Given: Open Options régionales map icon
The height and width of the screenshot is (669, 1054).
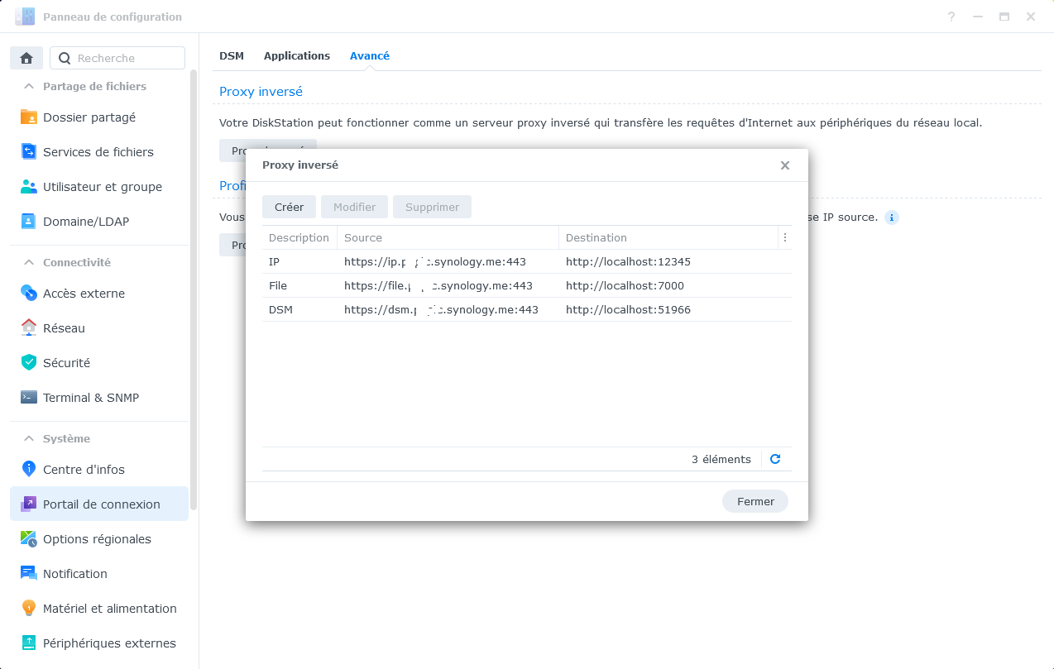Looking at the screenshot, I should (29, 539).
